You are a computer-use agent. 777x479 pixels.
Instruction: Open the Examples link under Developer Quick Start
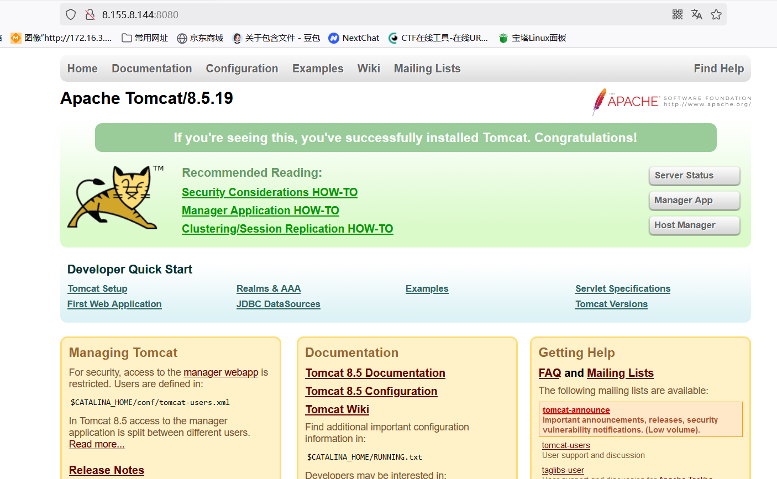(x=427, y=288)
